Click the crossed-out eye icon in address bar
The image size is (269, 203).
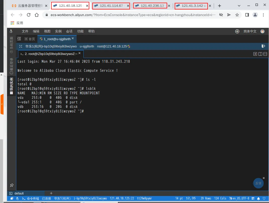tap(221, 15)
